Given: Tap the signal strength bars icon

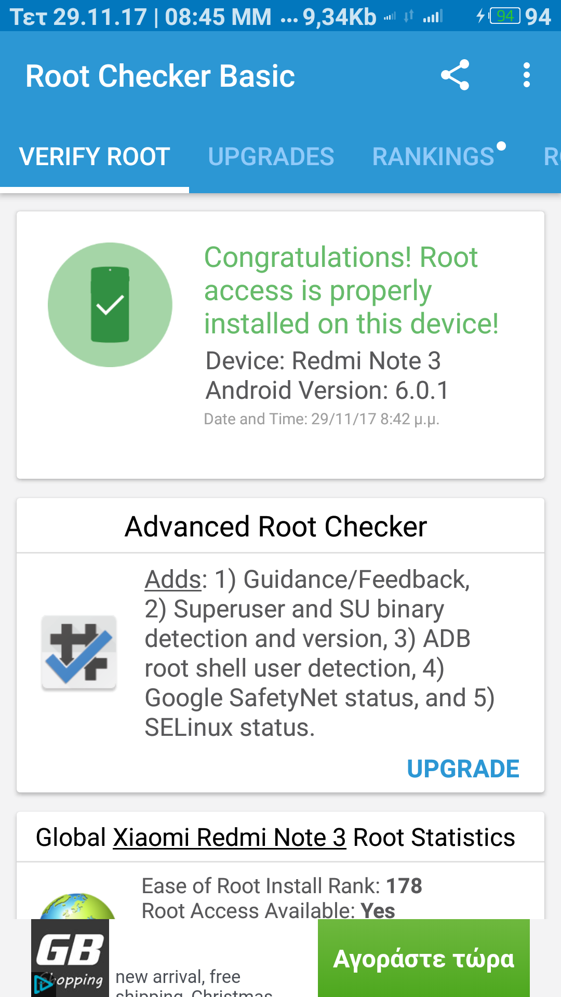Looking at the screenshot, I should [432, 17].
